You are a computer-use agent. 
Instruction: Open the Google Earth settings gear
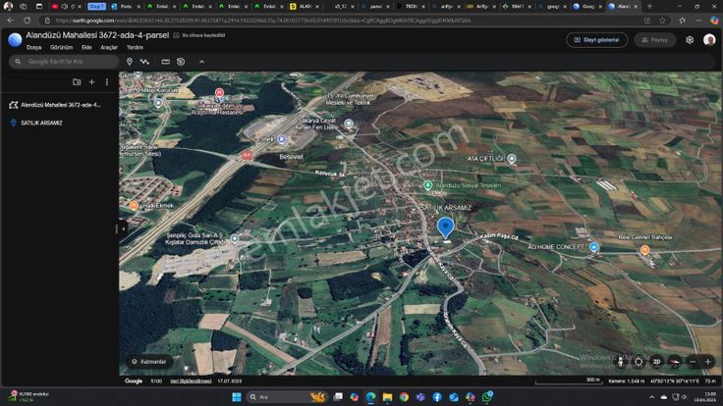pos(690,40)
